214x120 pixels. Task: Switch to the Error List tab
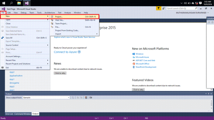point(9,114)
